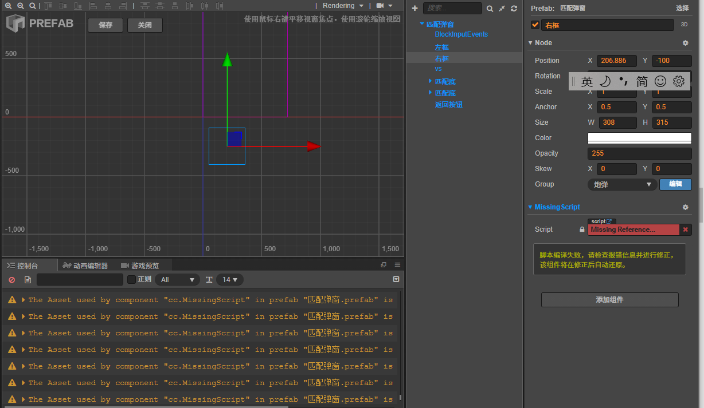Switch to the 游戏预览 tab
704x408 pixels.
tap(140, 266)
